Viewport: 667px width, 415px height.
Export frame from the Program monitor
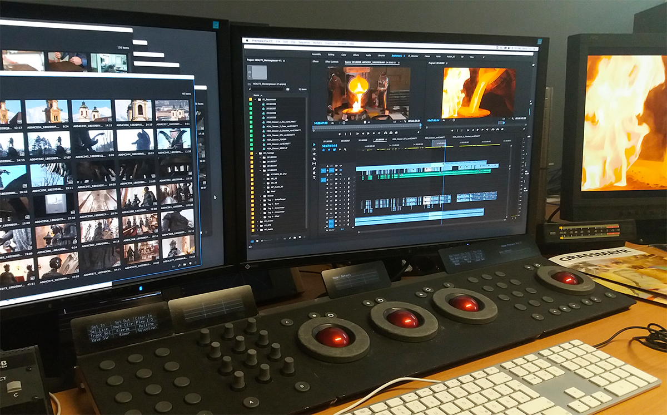tap(502, 130)
